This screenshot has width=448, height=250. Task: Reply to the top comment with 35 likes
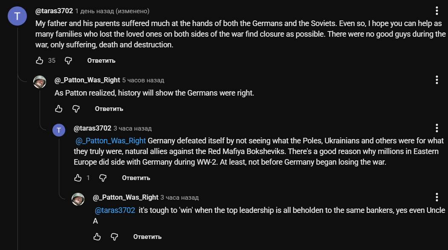pyautogui.click(x=101, y=61)
